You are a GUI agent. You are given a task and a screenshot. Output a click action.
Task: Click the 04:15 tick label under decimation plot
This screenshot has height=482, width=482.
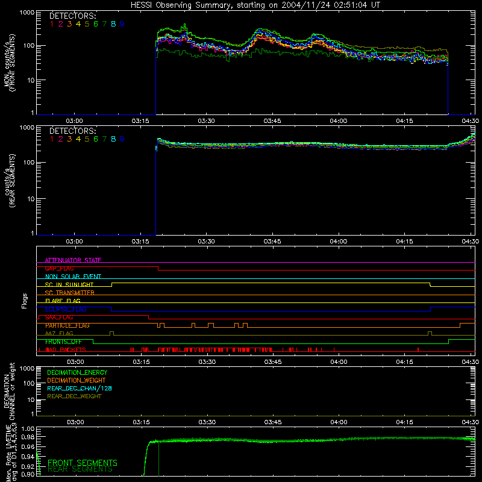point(404,422)
